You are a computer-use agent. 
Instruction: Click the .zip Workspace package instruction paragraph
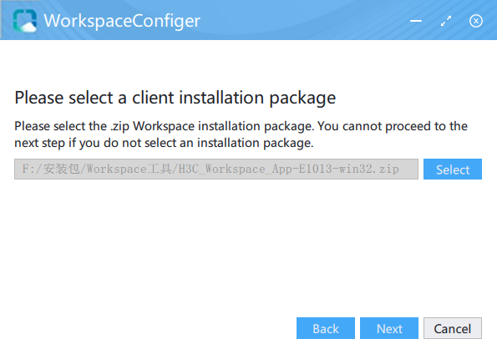pyautogui.click(x=241, y=134)
